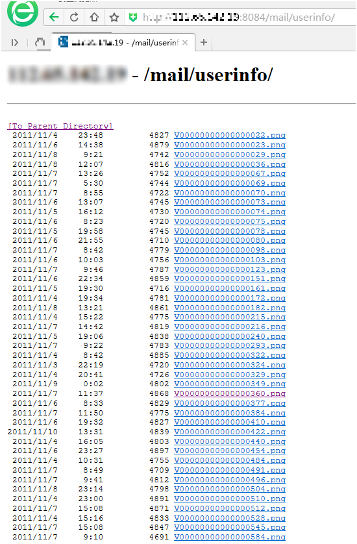Open V0000000000000349.png link

pyautogui.click(x=230, y=384)
